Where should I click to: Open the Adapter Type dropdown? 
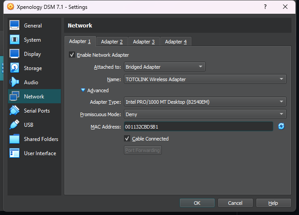(205, 102)
